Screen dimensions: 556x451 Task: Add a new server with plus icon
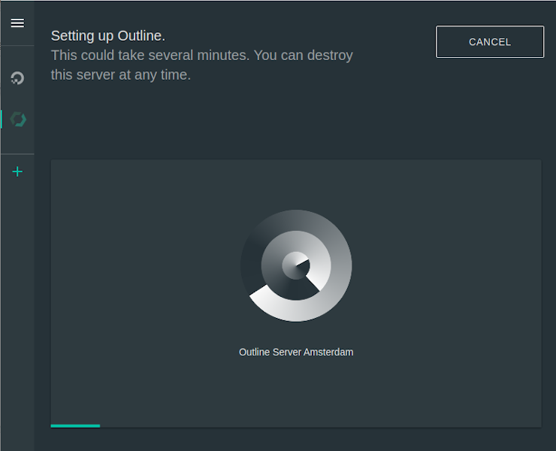pyautogui.click(x=17, y=171)
